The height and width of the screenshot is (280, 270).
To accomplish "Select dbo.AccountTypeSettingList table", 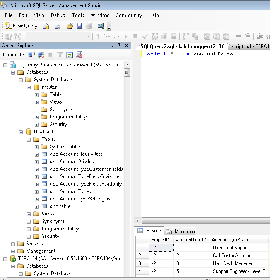I will 81,199.
